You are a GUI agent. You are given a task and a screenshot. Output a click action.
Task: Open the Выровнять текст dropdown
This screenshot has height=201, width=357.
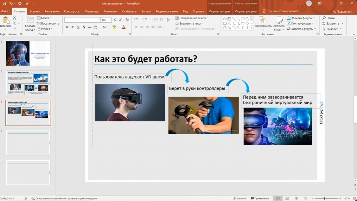pyautogui.click(x=189, y=23)
